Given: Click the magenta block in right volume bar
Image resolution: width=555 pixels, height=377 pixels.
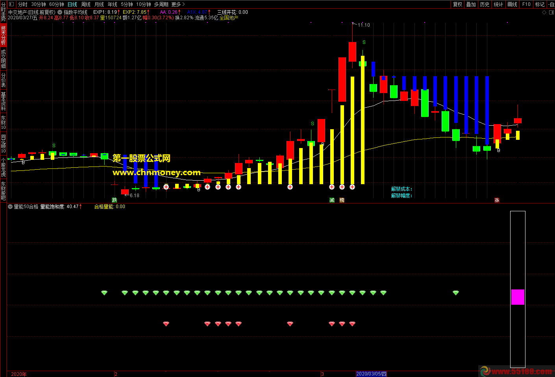Looking at the screenshot, I should point(518,297).
